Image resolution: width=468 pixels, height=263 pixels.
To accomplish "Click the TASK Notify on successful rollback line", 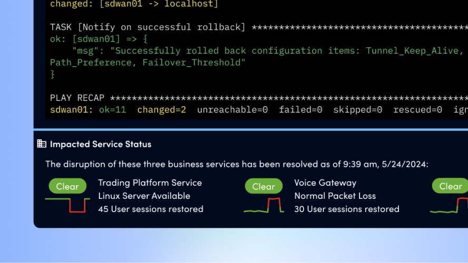I will (x=148, y=27).
